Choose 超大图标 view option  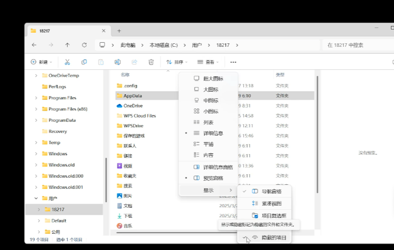(208, 78)
